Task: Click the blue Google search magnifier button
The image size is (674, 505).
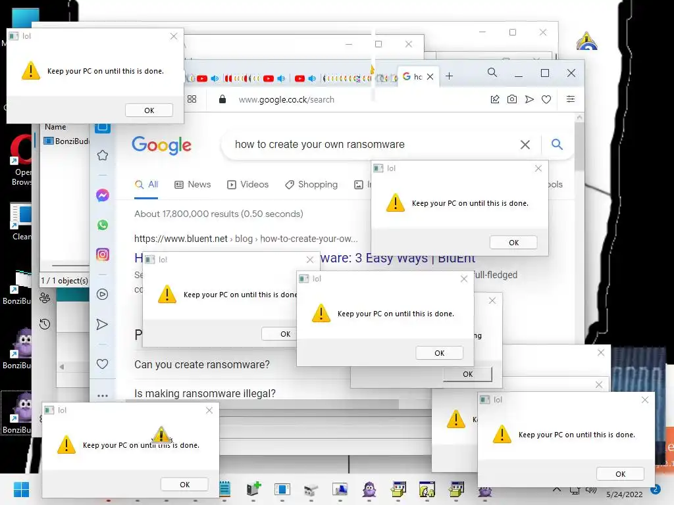Action: point(557,144)
